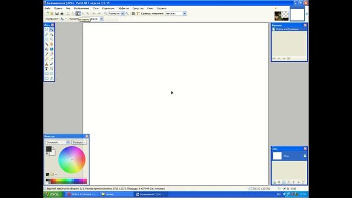Swap primary and secondary colors icon
The height and width of the screenshot is (198, 352).
[x=54, y=147]
